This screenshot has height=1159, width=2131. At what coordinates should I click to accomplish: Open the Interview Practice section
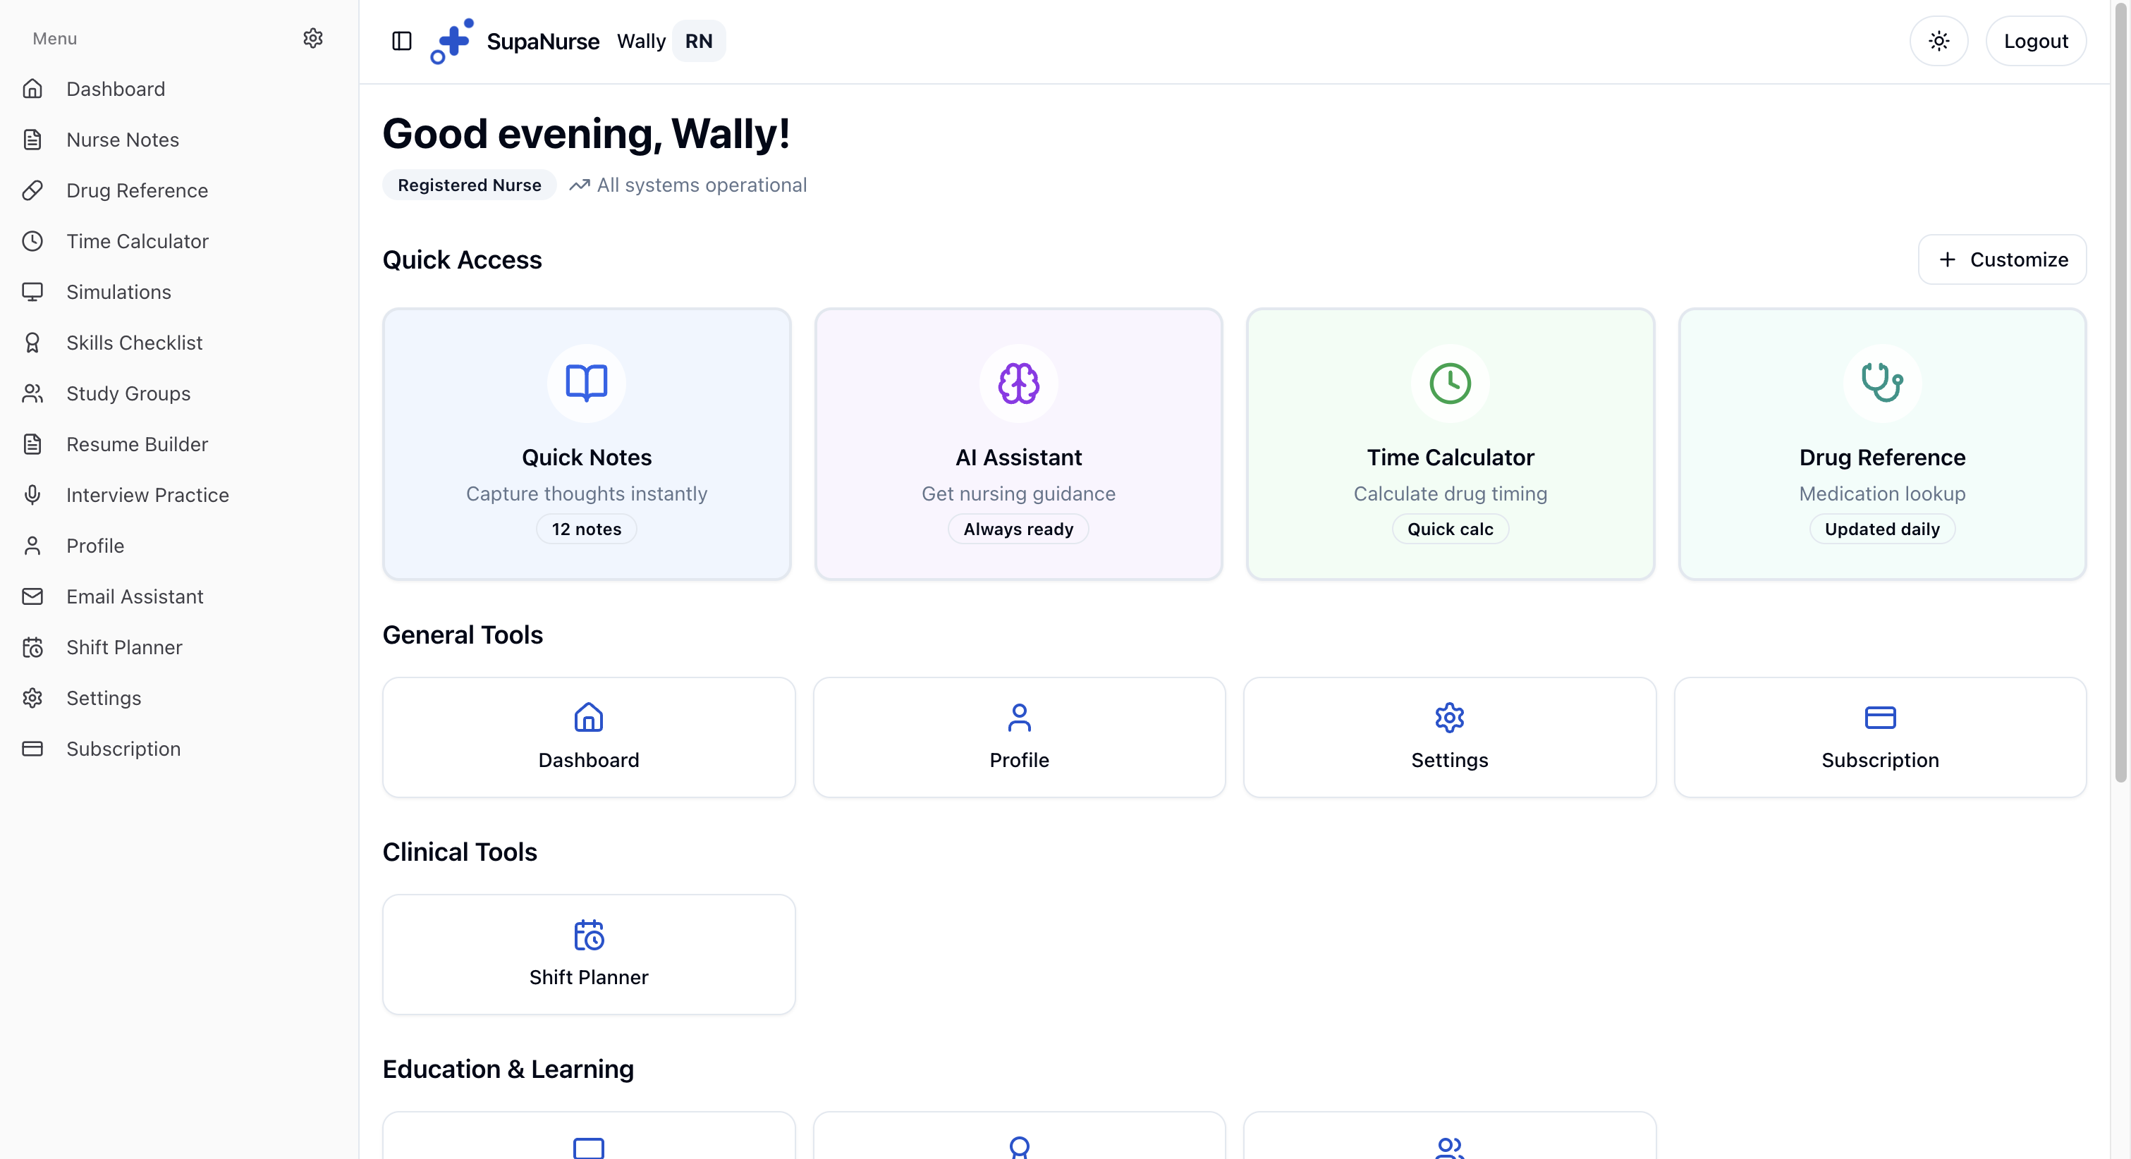147,495
